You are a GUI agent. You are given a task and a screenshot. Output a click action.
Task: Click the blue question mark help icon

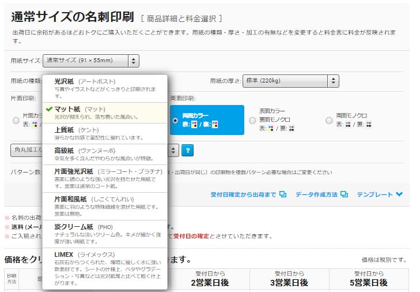coord(187,150)
